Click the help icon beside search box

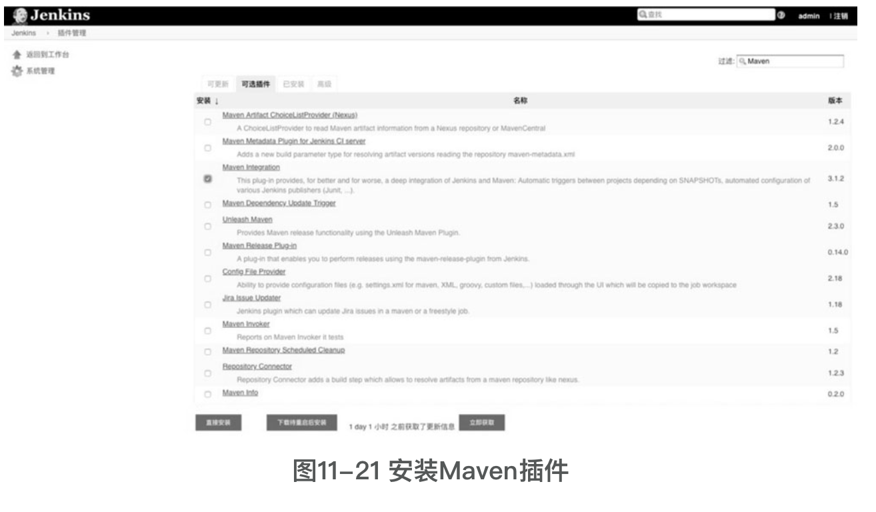(x=781, y=16)
